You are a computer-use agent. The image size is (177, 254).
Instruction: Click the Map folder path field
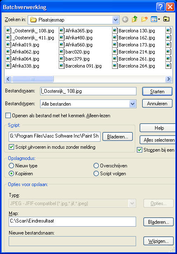point(72,221)
